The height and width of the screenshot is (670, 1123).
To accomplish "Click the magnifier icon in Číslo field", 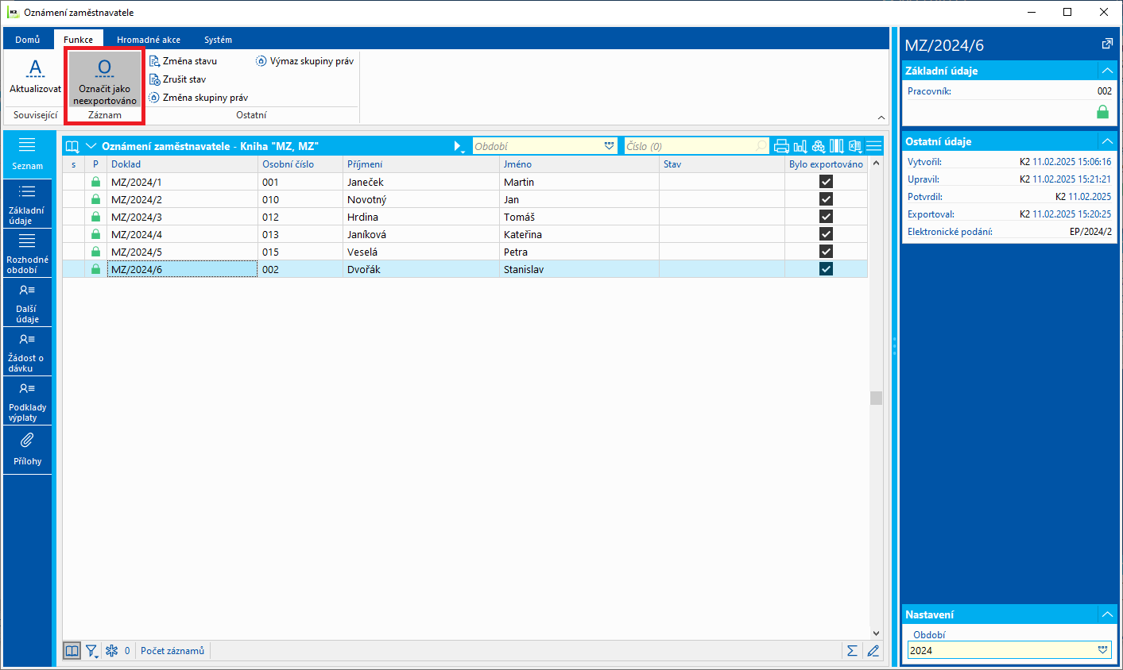I will (x=761, y=146).
